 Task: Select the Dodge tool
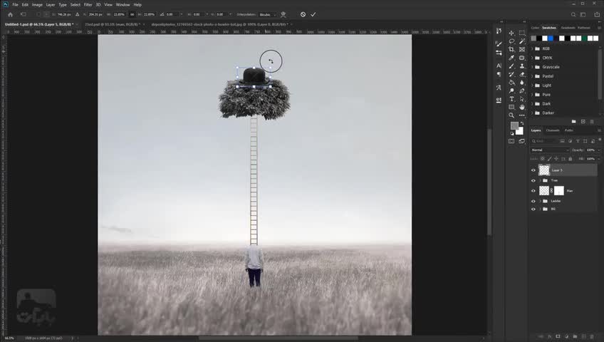coord(511,91)
